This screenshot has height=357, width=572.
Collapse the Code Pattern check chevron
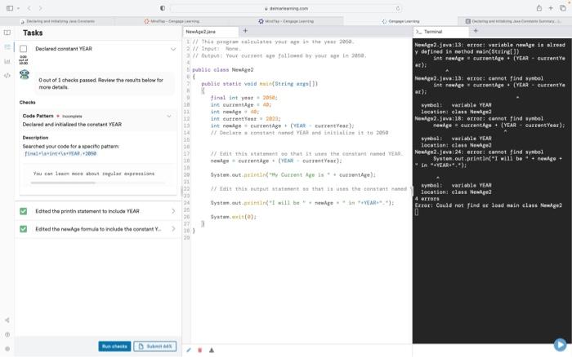pos(169,116)
